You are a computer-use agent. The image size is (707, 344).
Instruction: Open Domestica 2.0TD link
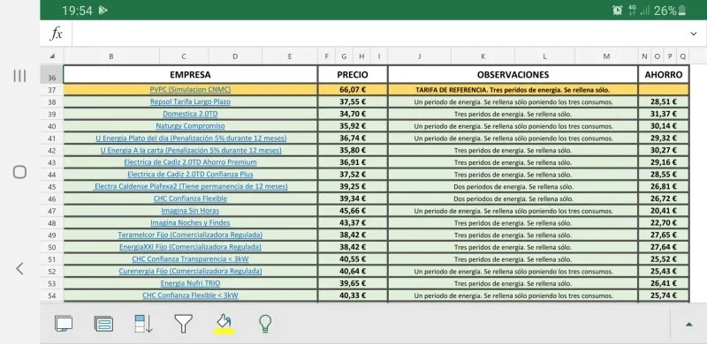click(x=190, y=114)
